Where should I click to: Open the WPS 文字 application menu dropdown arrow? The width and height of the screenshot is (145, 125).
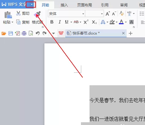[x=32, y=5]
